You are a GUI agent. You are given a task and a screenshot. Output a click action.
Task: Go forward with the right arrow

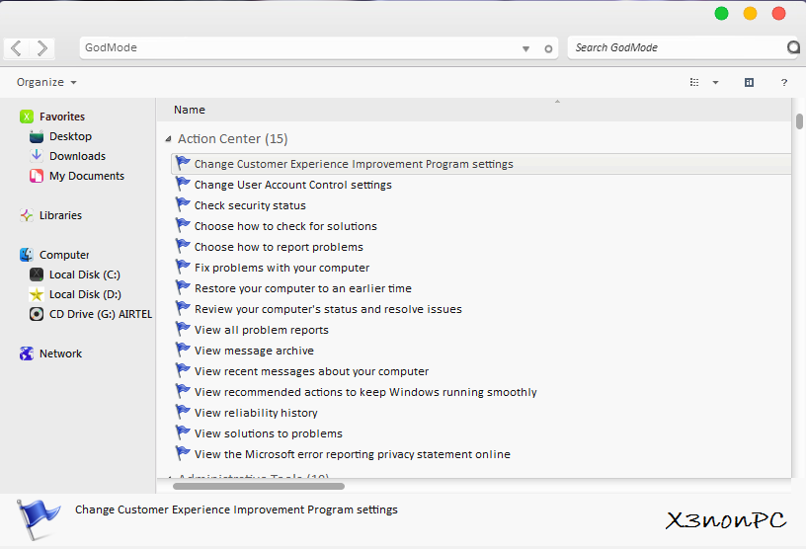pyautogui.click(x=42, y=48)
